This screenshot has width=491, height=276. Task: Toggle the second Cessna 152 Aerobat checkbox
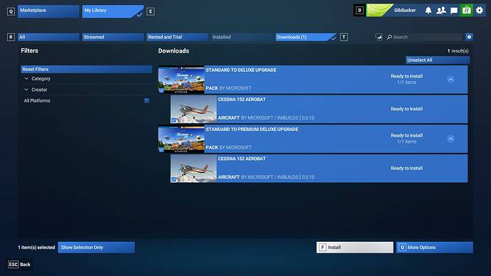(174, 179)
